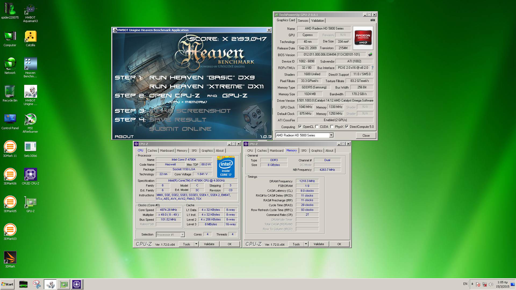Image resolution: width=516 pixels, height=290 pixels.
Task: Launch 3DMark03 desktop shortcut
Action: coord(10,232)
